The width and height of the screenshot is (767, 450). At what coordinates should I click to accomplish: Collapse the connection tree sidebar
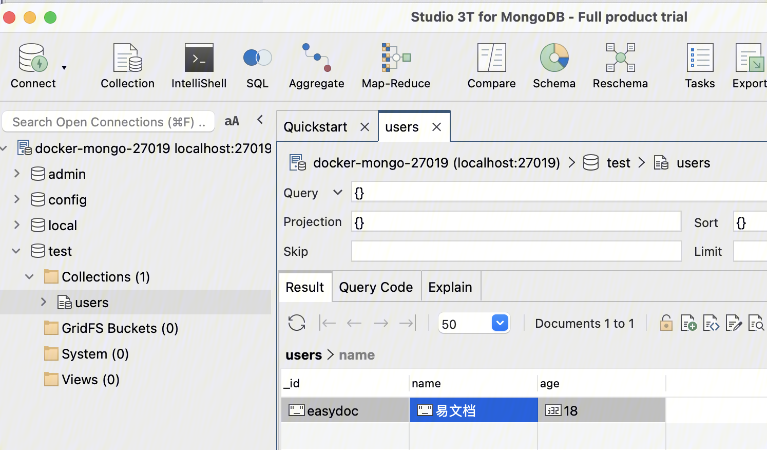tap(260, 120)
